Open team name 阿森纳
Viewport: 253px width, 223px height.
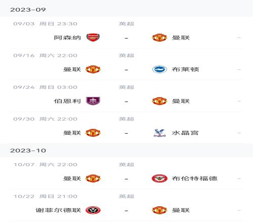[67, 38]
